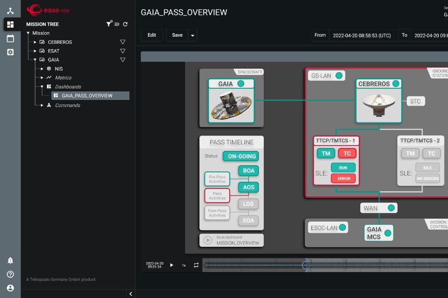Click the GAIA filter triangle icon

(123, 60)
